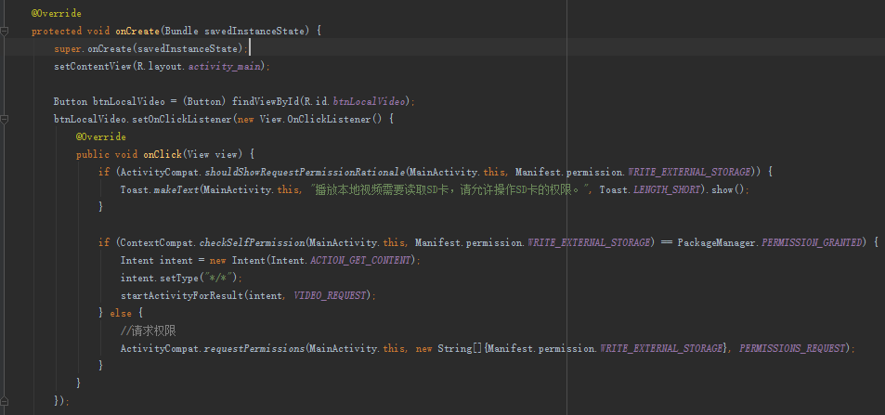Screen dimensions: 885x415
Task: Collapse the setOnClickListener fold marker in gutter
Action: pyautogui.click(x=7, y=119)
